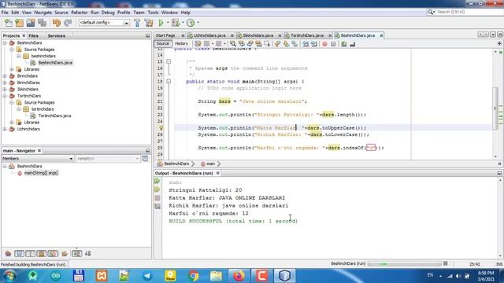Toggle Show Non-Public Members filter in Navigator
The height and width of the screenshot is (283, 504).
pos(42,254)
